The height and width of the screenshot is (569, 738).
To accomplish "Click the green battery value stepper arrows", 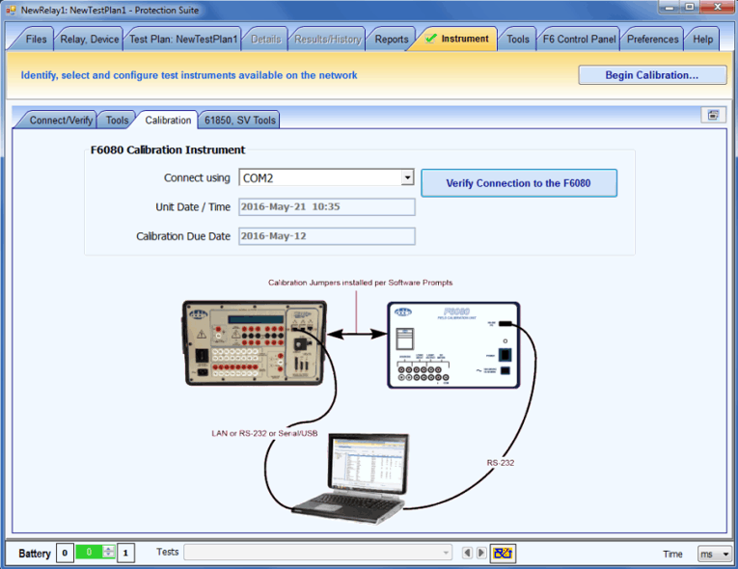I will tap(109, 552).
